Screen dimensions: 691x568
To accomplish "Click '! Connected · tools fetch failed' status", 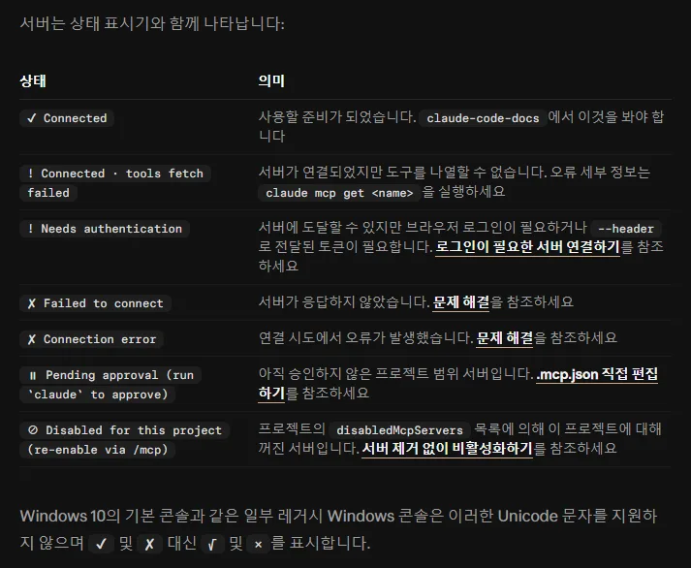I will (115, 183).
